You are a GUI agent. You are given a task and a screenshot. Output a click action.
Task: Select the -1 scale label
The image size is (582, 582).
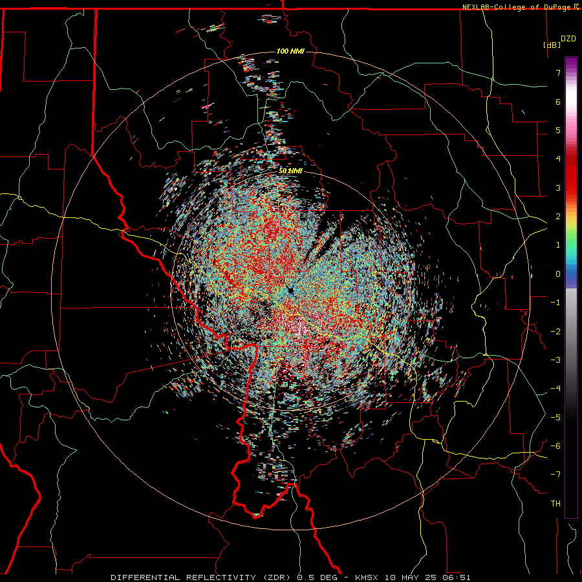[x=555, y=303]
